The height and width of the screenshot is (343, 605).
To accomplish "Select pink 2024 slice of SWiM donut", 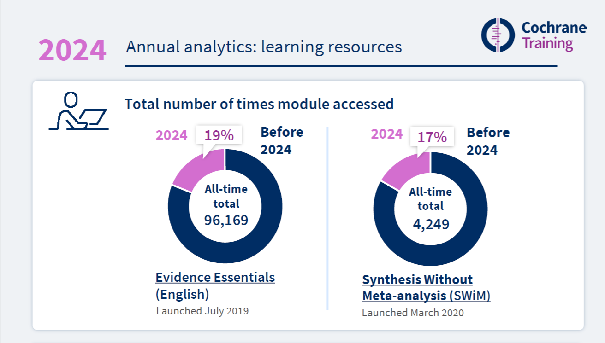I will click(405, 171).
